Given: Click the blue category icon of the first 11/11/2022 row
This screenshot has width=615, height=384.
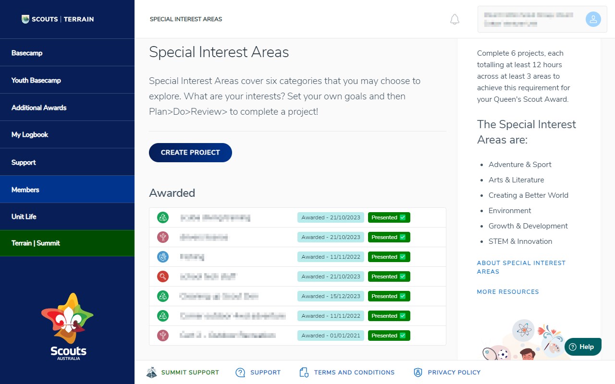Looking at the screenshot, I should tap(163, 257).
